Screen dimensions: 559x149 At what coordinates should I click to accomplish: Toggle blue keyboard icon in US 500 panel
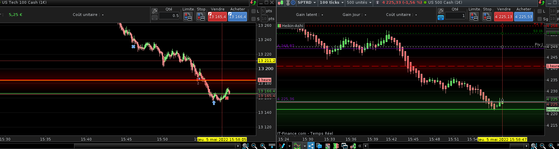click(x=441, y=17)
